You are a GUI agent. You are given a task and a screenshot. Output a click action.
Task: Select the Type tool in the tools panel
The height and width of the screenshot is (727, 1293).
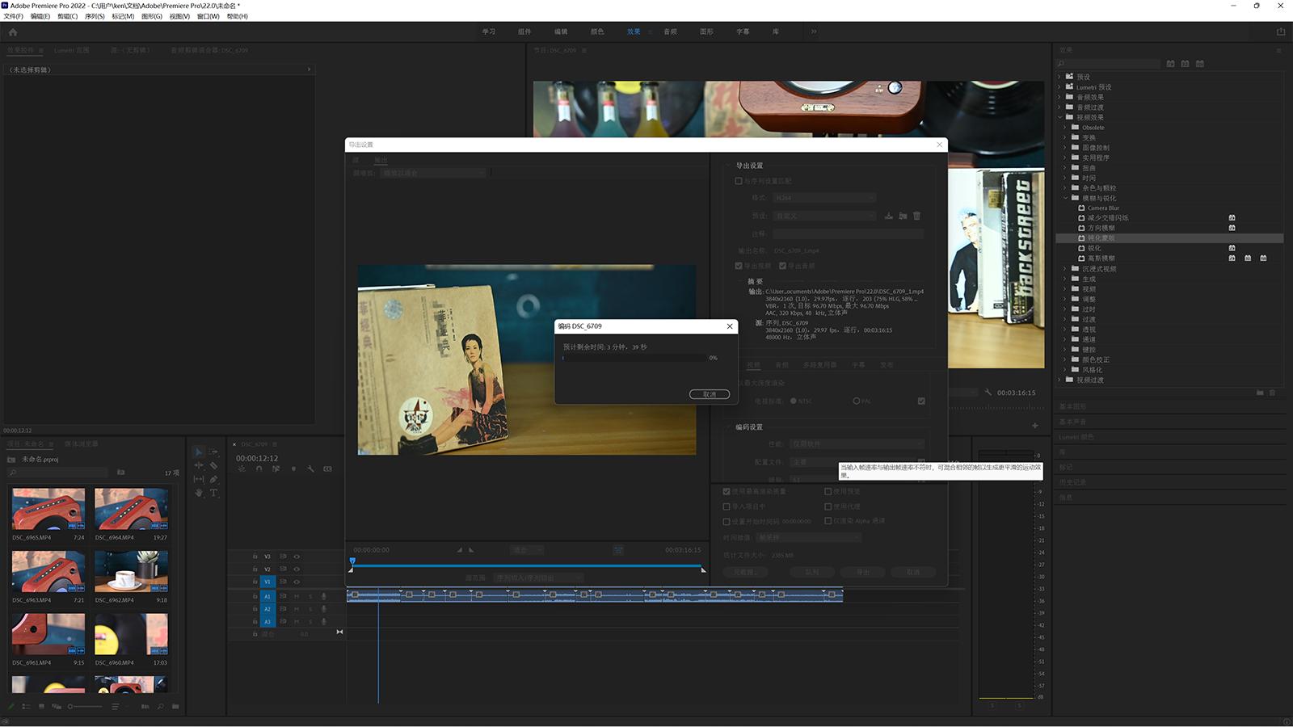214,493
